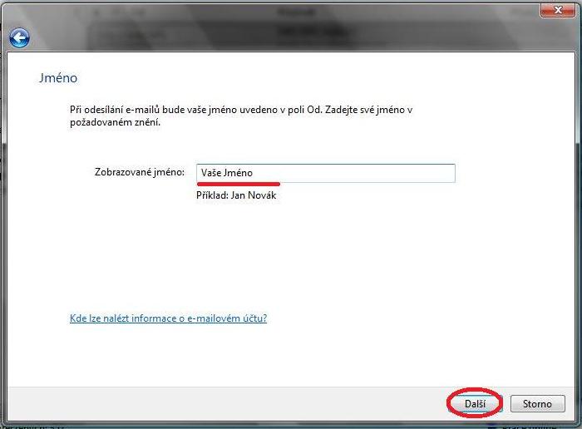The height and width of the screenshot is (429, 582).
Task: Click the empty white area below the help link
Action: click(249, 357)
